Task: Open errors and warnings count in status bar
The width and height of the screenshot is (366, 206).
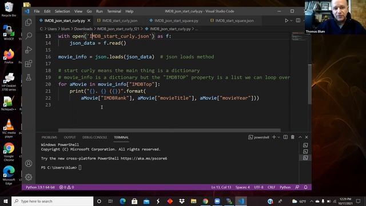Action: (x=66, y=187)
